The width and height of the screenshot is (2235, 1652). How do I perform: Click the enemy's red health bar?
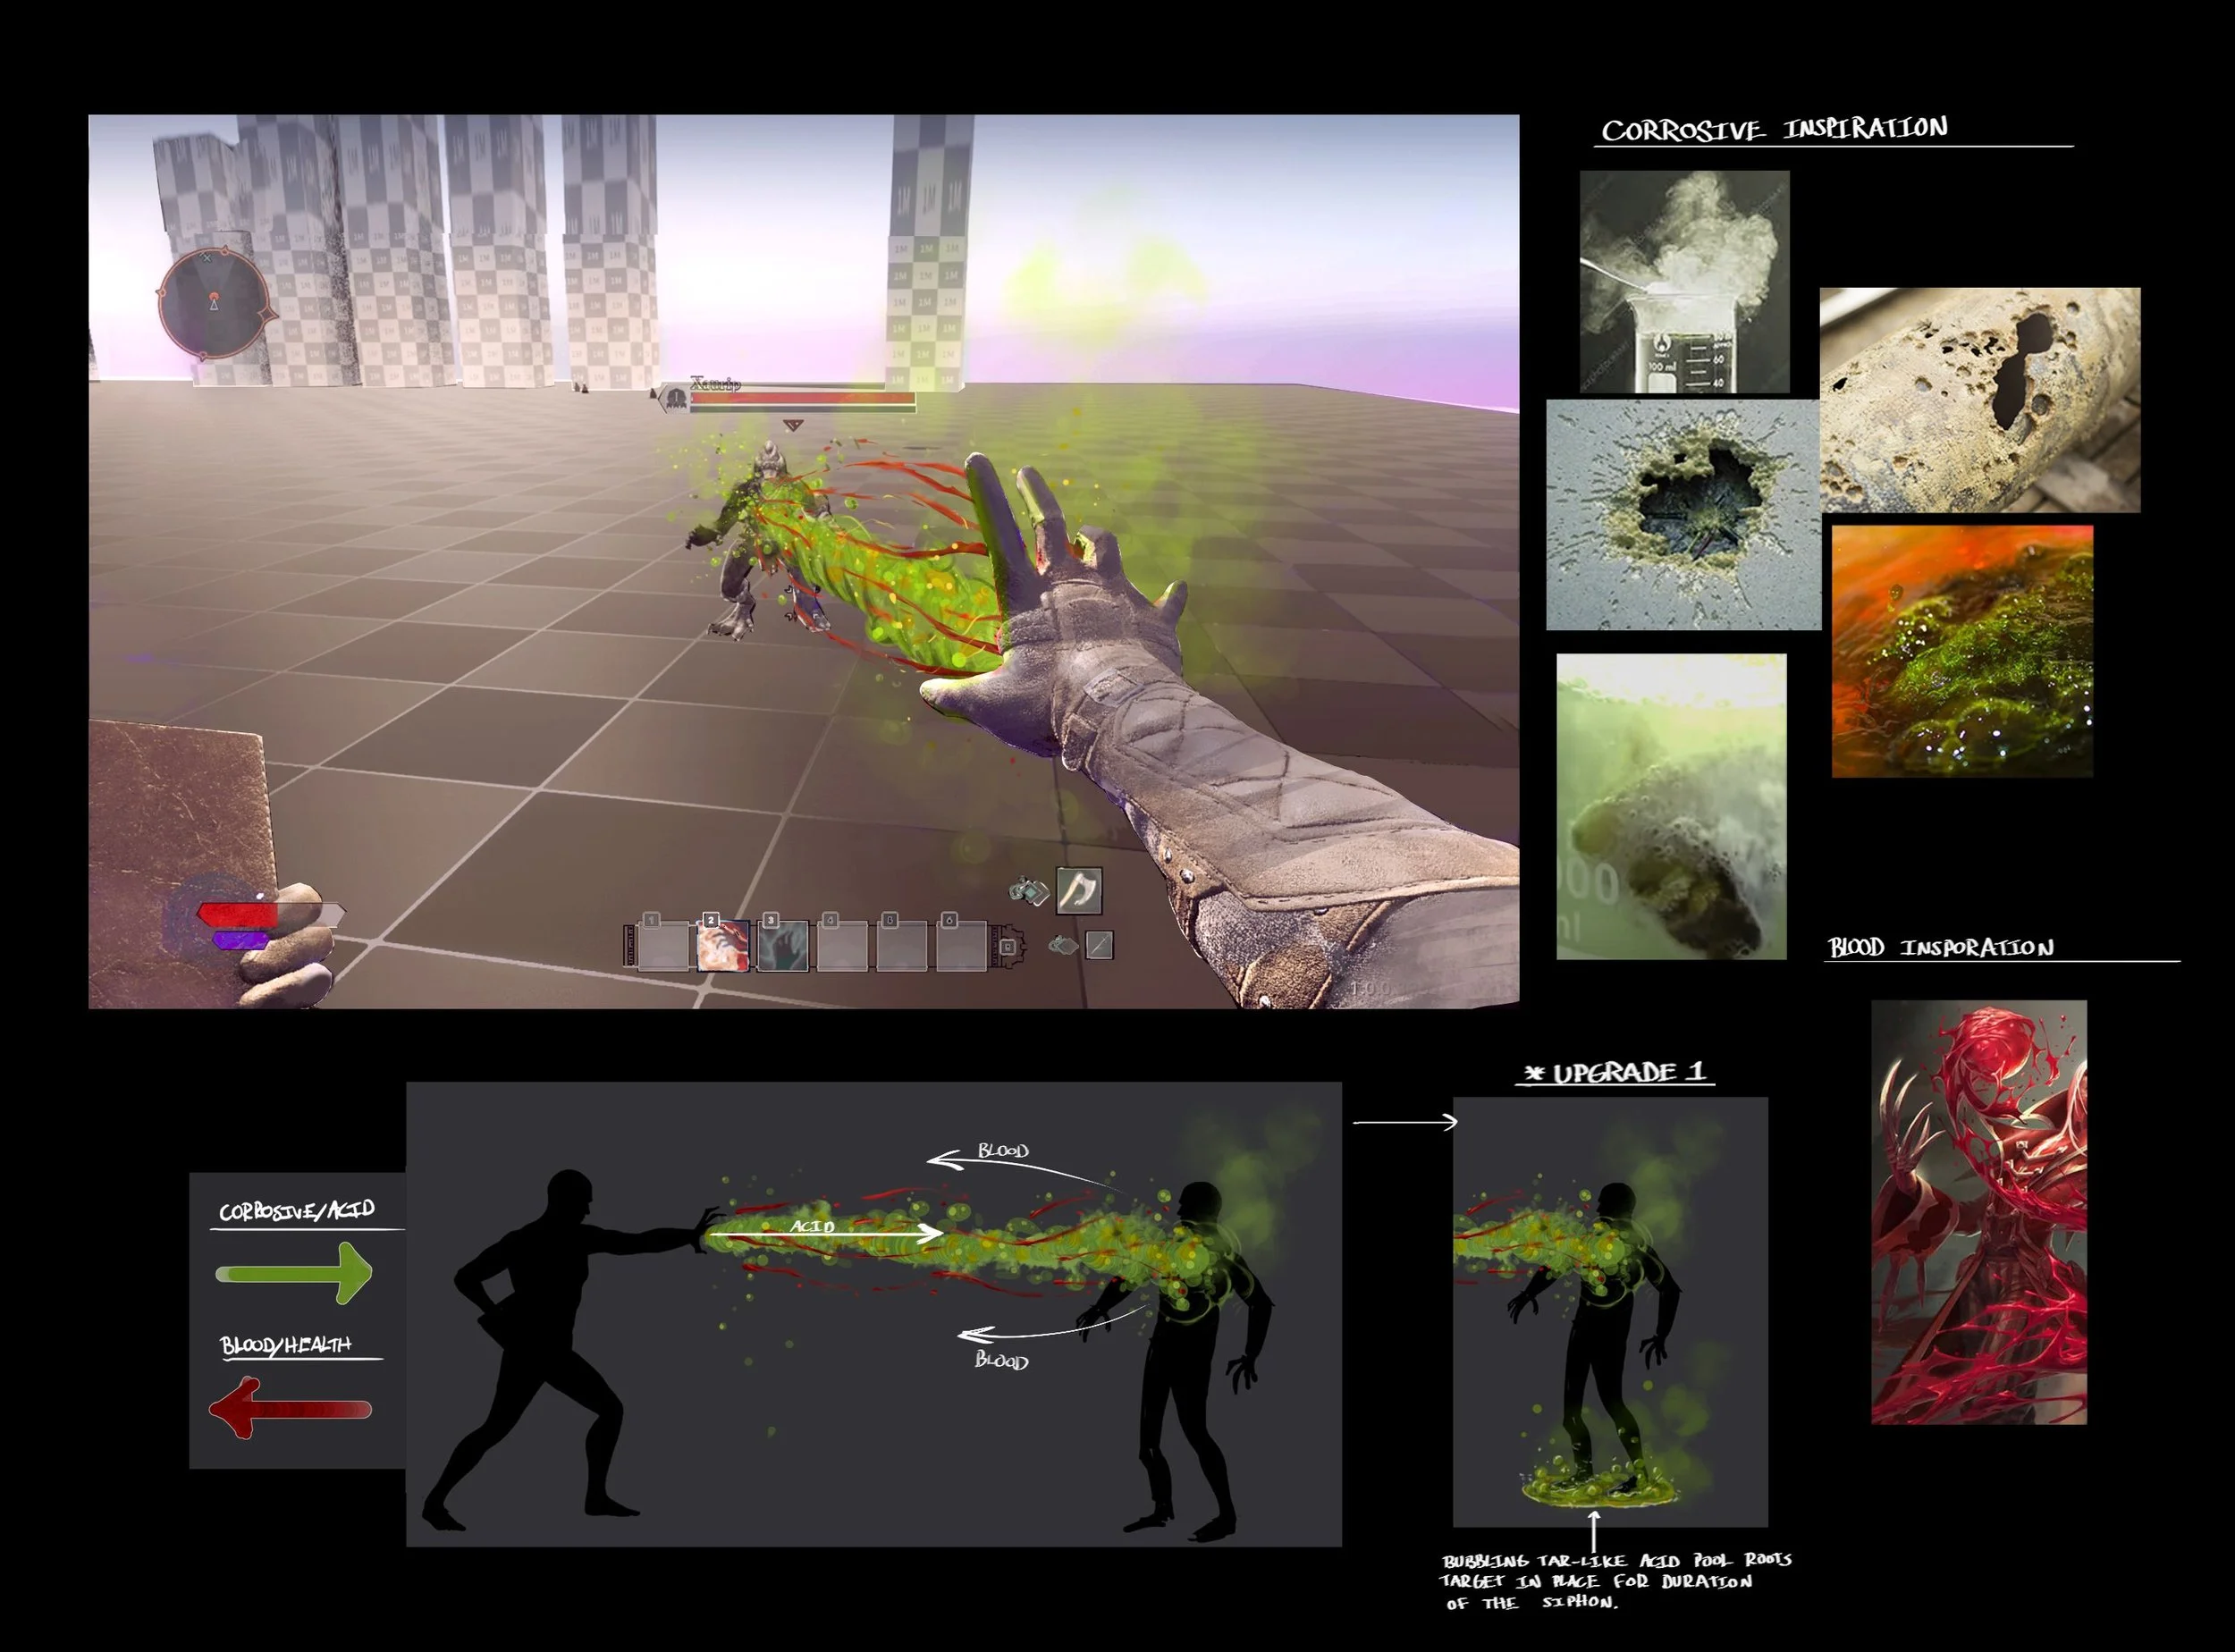tap(802, 400)
